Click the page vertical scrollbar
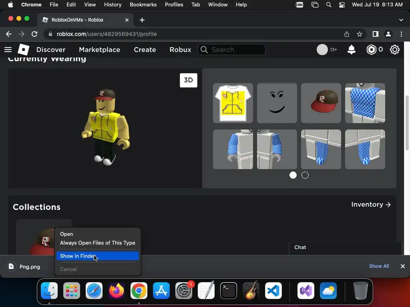Screen dimensions: 410x307 [x=407, y=123]
